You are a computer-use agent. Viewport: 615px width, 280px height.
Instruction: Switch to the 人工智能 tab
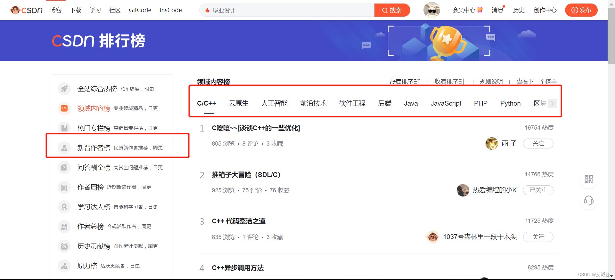coord(274,103)
